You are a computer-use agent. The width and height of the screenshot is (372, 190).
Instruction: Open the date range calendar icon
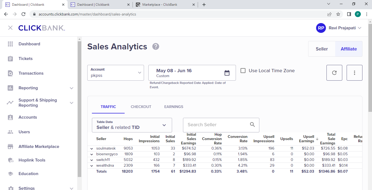(x=227, y=73)
